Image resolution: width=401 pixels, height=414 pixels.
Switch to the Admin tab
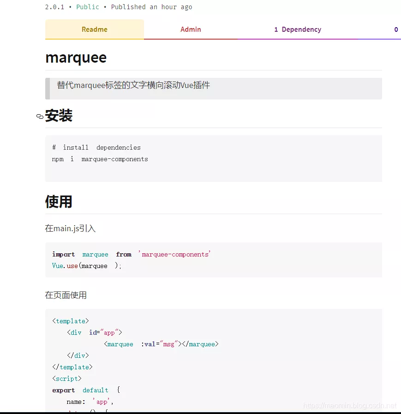click(191, 29)
